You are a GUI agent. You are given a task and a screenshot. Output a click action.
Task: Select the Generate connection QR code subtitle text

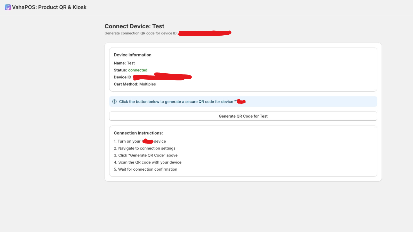(x=141, y=33)
